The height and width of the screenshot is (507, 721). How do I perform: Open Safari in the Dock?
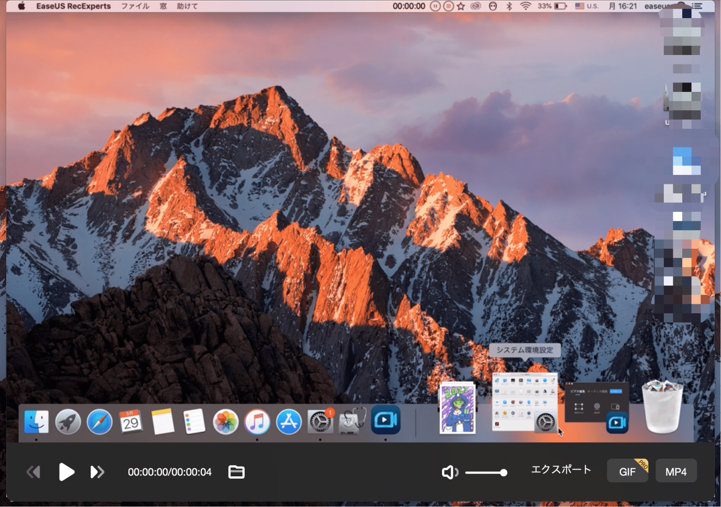point(99,422)
